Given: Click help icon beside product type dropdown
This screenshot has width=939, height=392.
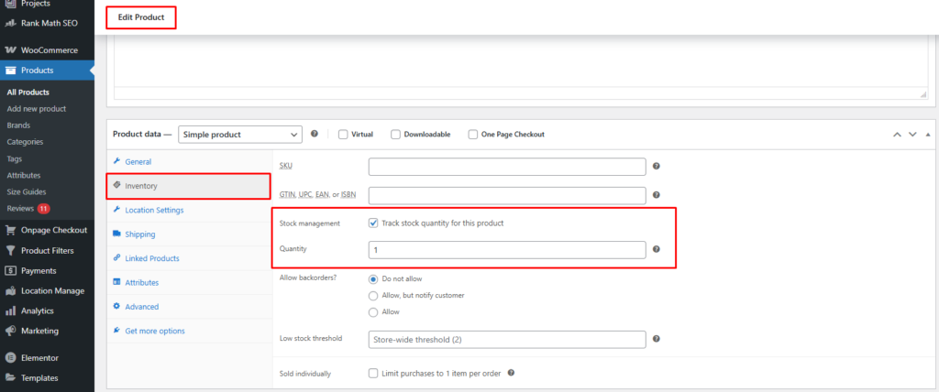Looking at the screenshot, I should point(315,134).
